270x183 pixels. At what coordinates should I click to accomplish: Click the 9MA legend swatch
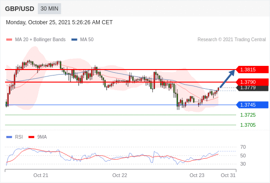coord(31,137)
